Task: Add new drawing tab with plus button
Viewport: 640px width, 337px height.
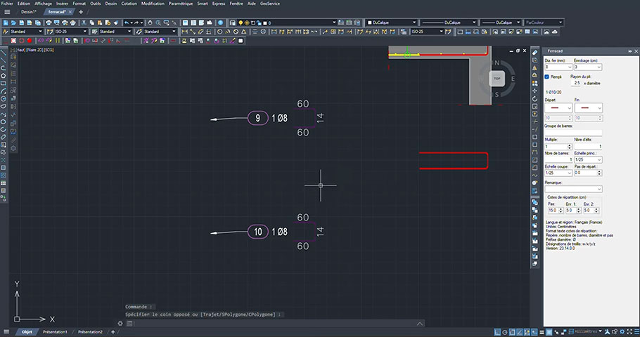Action: click(81, 12)
